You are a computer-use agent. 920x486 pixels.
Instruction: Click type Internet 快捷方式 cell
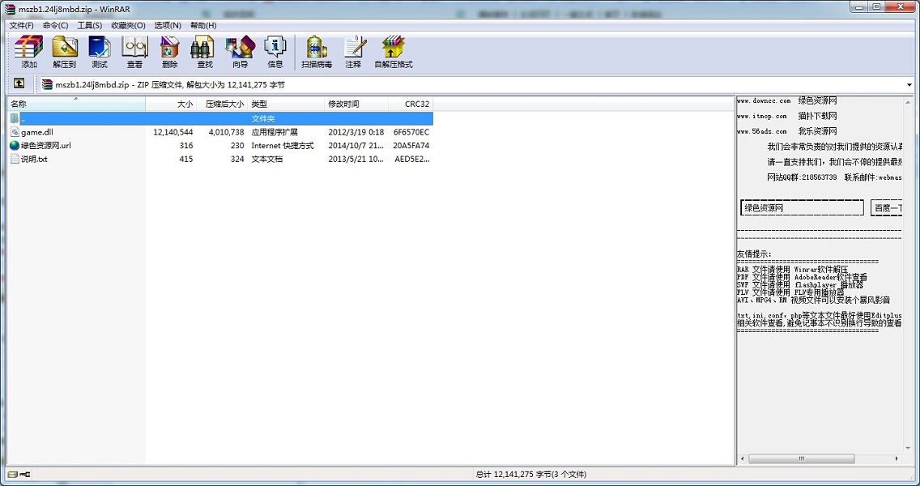[283, 146]
